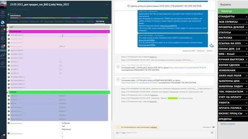Click help icon beside текстовая область 4

point(9,88)
